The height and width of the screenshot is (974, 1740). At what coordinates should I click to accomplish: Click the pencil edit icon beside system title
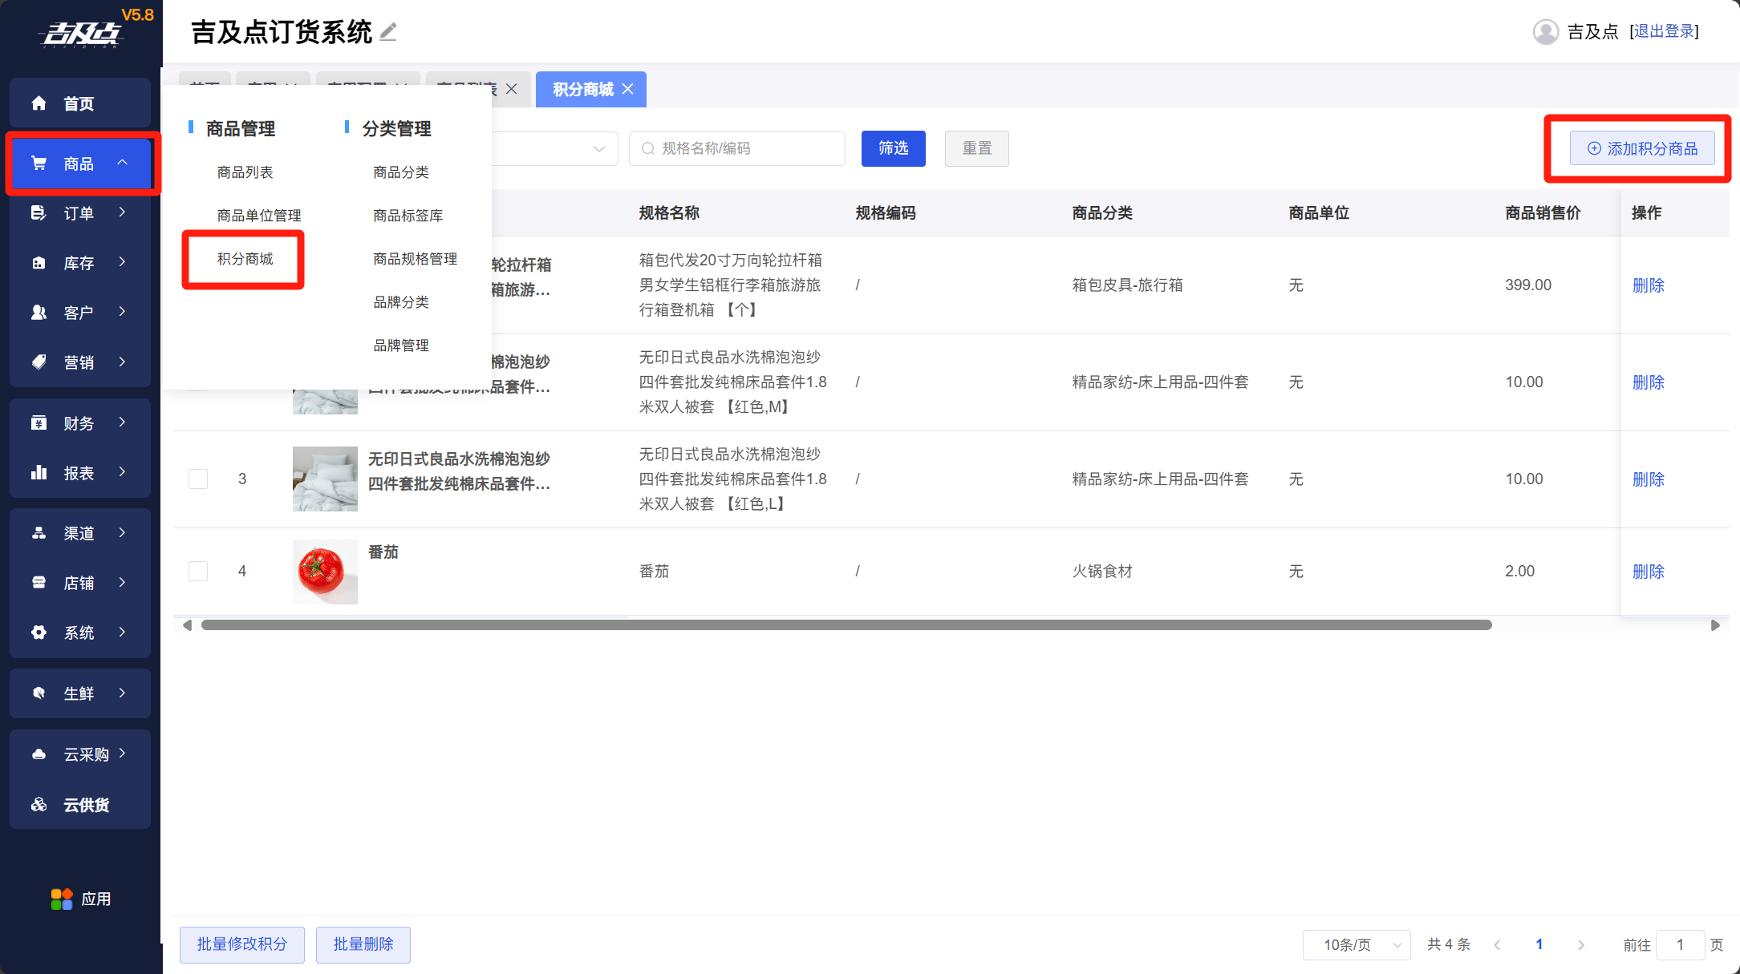tap(388, 32)
